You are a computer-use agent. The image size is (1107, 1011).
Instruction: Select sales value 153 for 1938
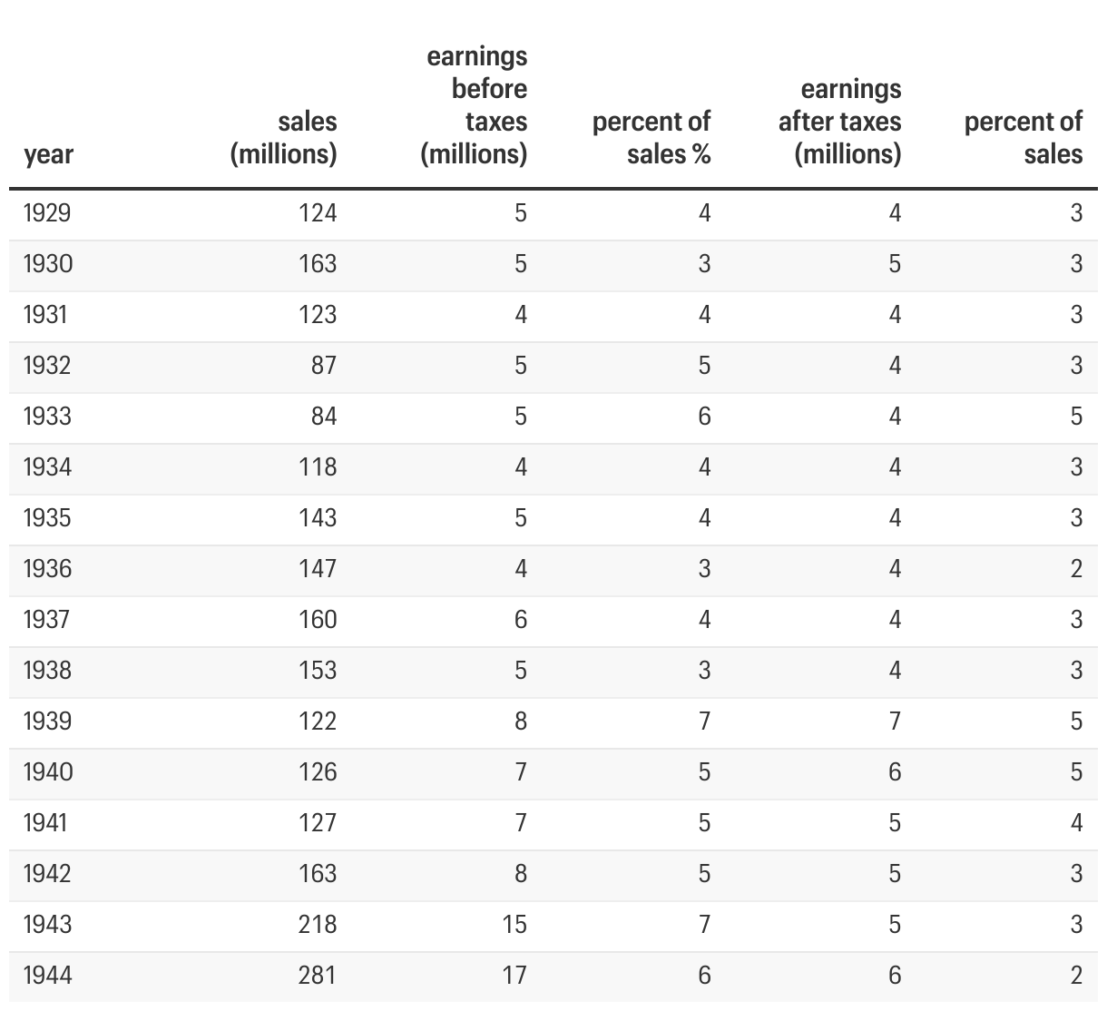click(x=318, y=671)
